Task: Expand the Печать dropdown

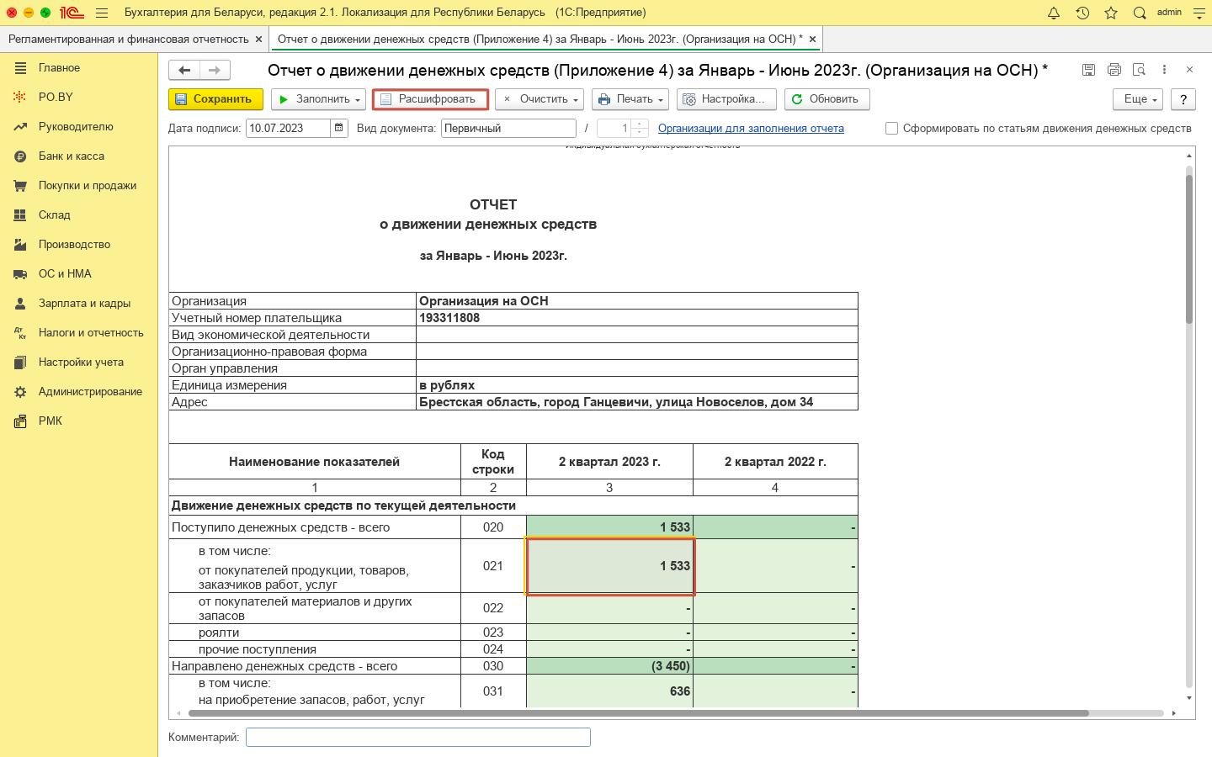Action: click(x=630, y=99)
